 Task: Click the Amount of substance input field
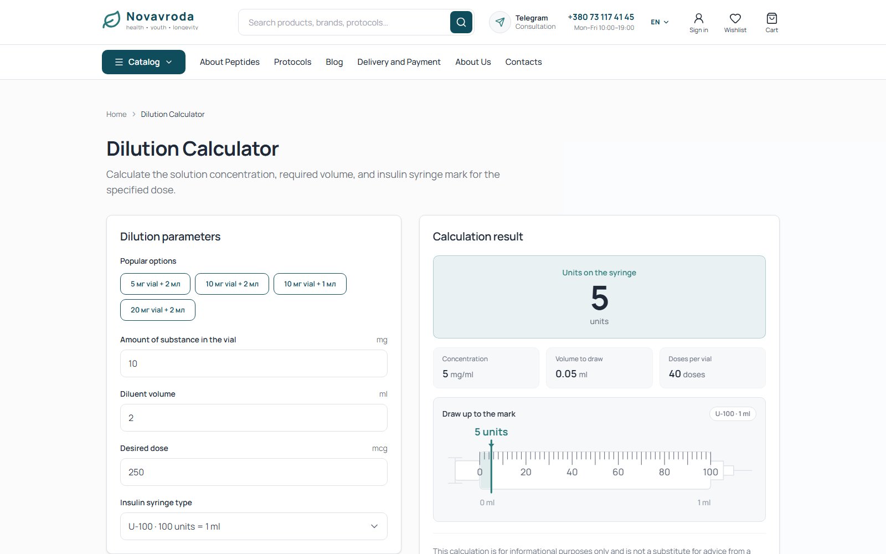(x=254, y=363)
